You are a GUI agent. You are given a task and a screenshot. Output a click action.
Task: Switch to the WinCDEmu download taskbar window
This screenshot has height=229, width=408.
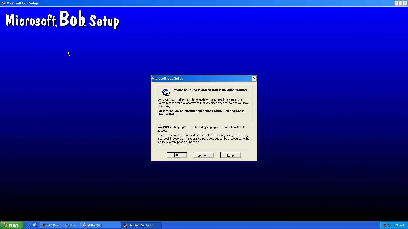coord(60,225)
